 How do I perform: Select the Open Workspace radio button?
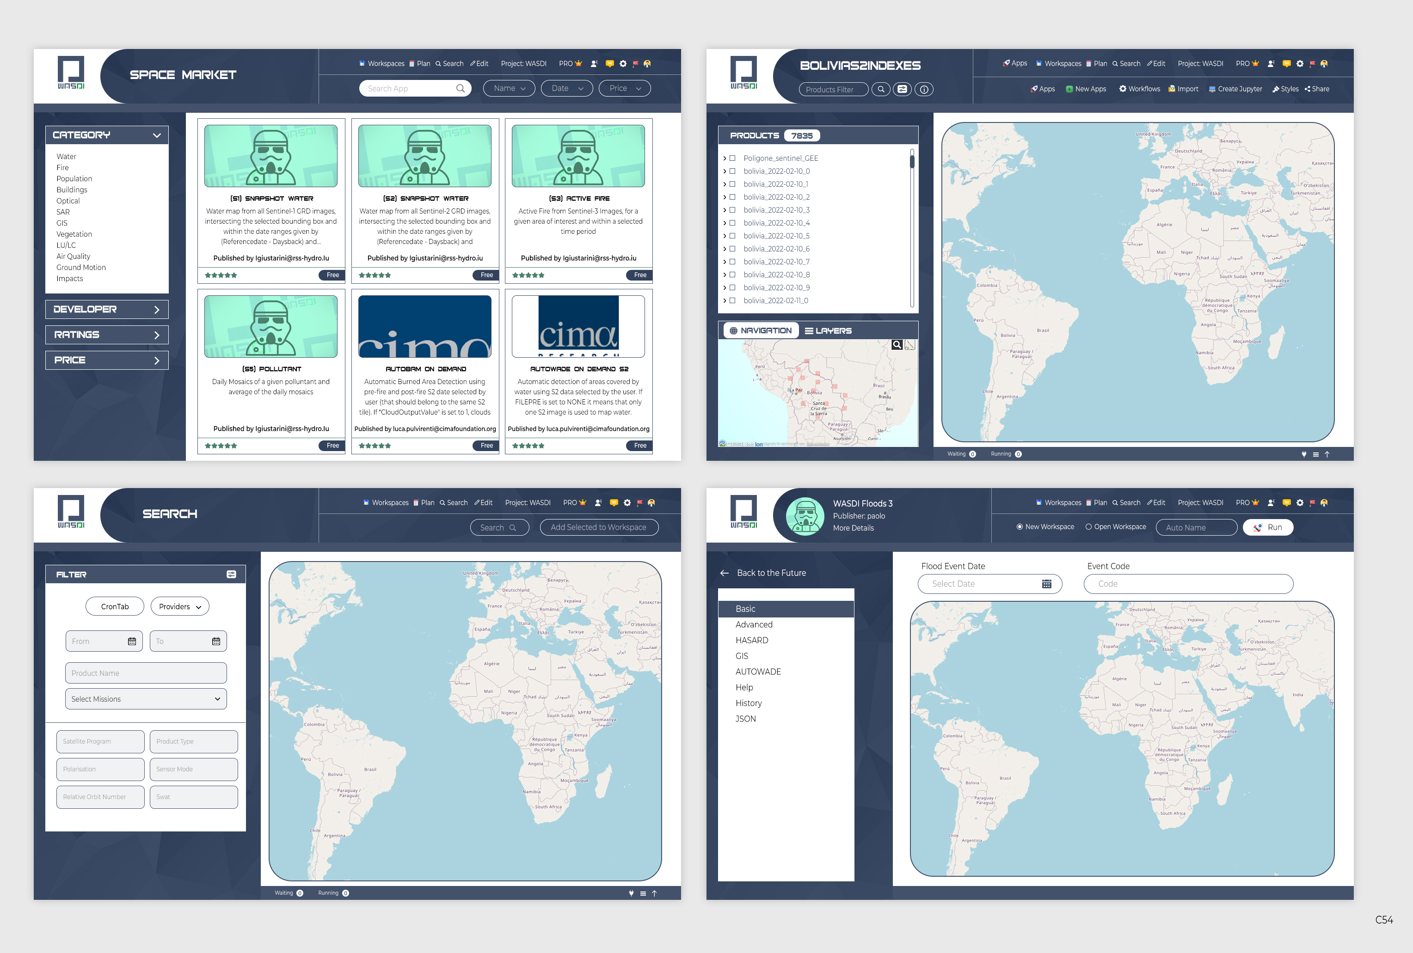point(1088,527)
